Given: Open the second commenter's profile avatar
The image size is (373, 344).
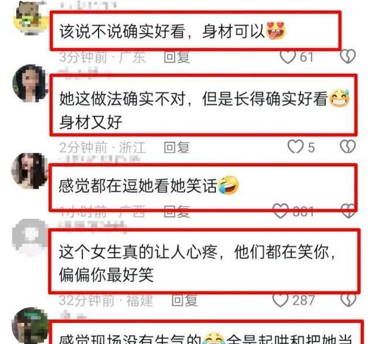Looking at the screenshot, I should (30, 83).
